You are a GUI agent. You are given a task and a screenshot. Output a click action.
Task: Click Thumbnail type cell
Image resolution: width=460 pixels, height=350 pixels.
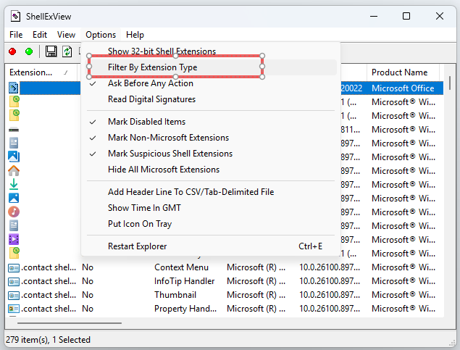pos(175,295)
